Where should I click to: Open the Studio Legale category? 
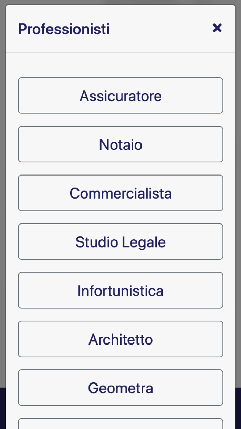[x=120, y=241]
